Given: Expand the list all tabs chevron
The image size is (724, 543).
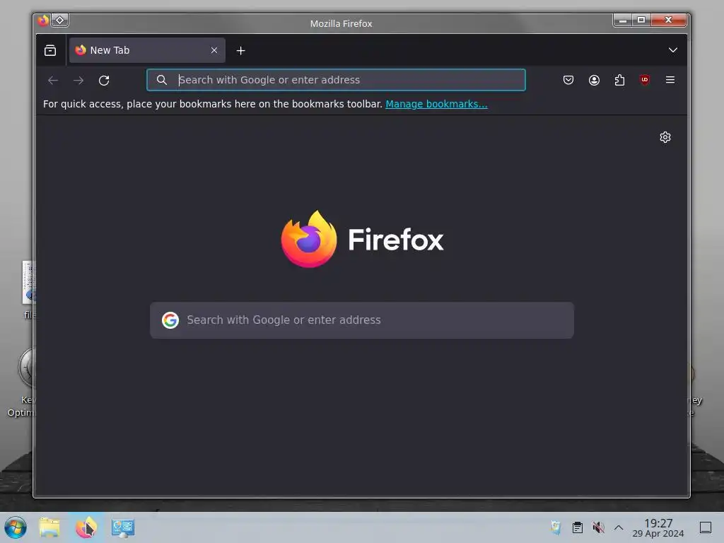Looking at the screenshot, I should pos(673,50).
